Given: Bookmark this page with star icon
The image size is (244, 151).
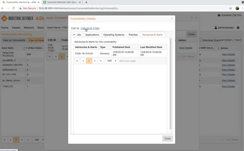Looking at the screenshot, I should click(230, 8).
